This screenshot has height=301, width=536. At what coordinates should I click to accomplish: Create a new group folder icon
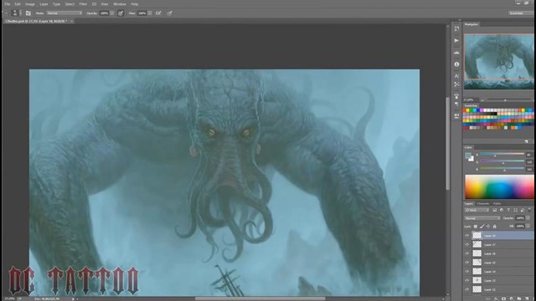click(x=519, y=298)
